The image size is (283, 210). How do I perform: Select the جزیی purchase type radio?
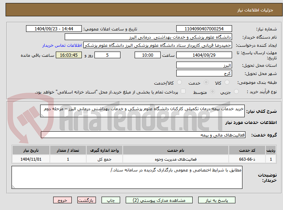tap(236, 92)
